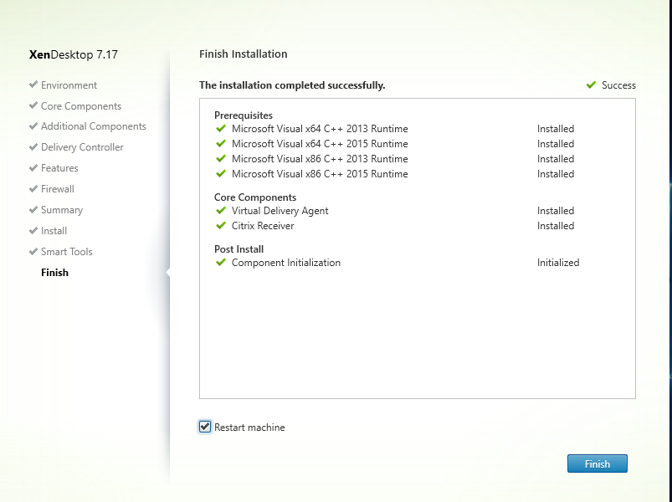
Task: Click 'Microsoft Visual x86 C++ 2013 Runtime' text
Action: pos(320,159)
